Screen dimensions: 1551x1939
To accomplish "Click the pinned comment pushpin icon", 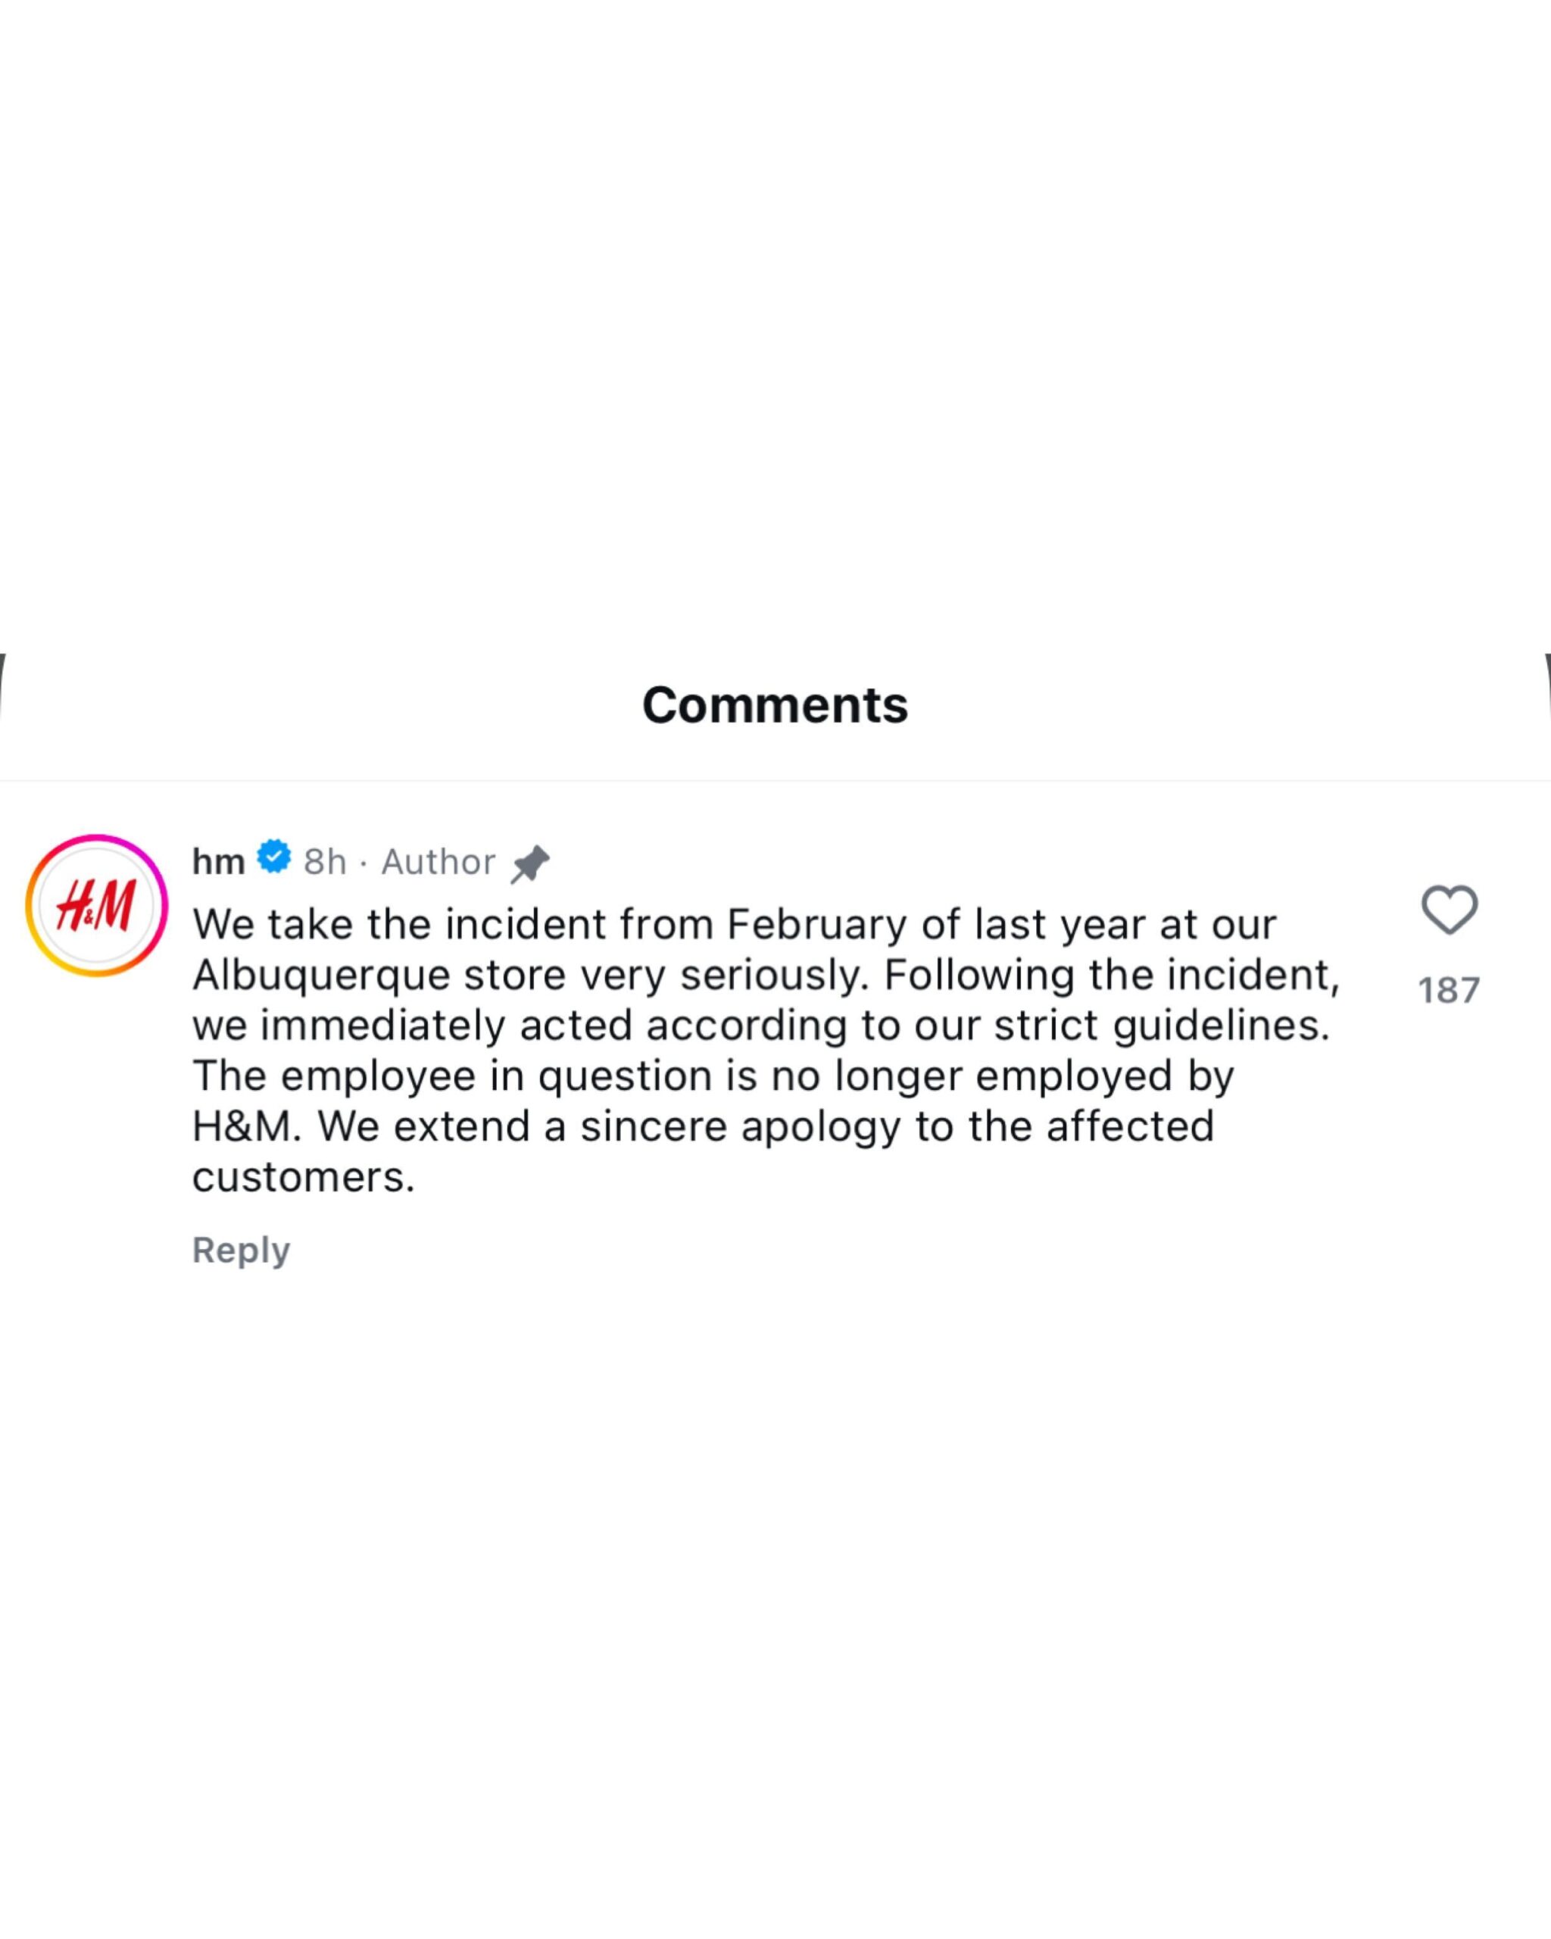I will point(529,863).
